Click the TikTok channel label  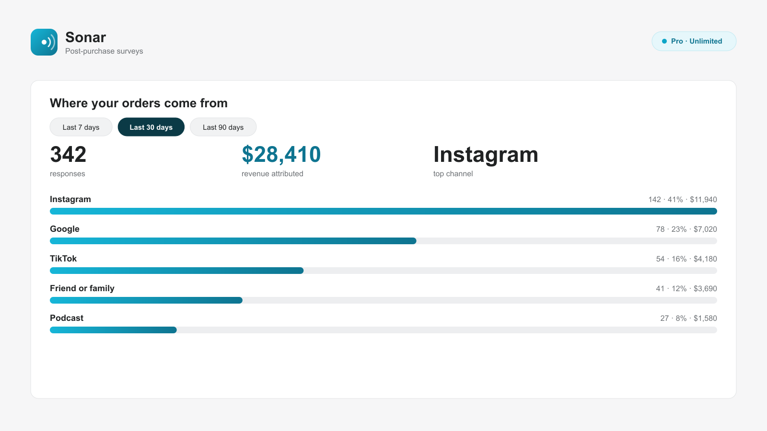pos(63,259)
